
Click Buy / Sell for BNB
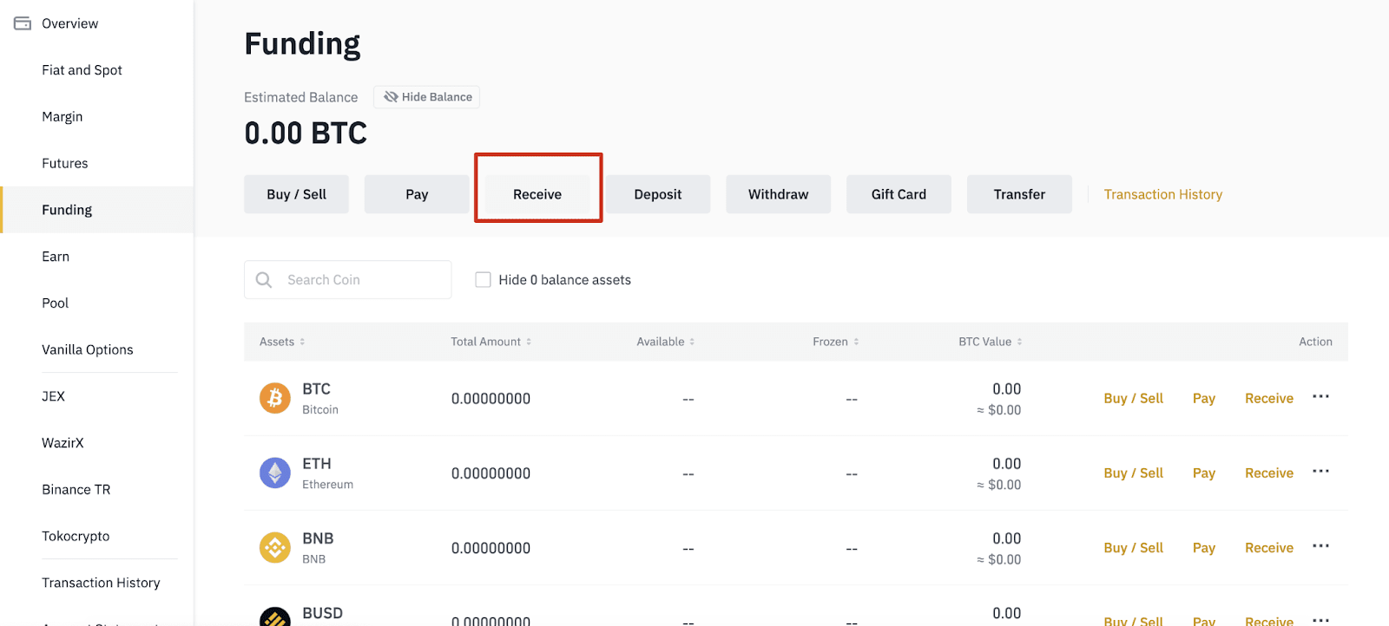pyautogui.click(x=1134, y=547)
